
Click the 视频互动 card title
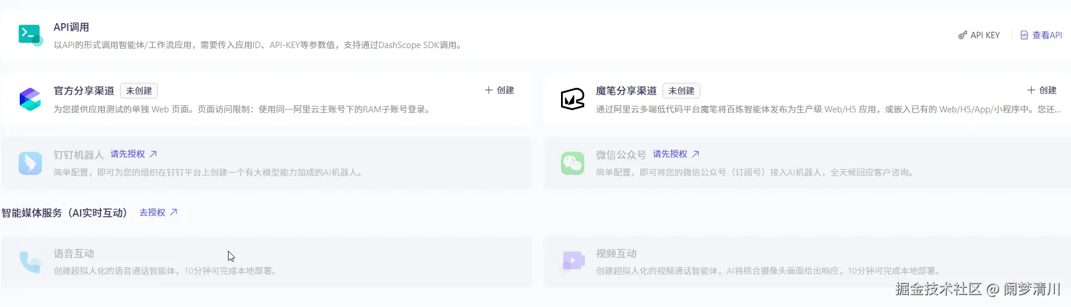click(616, 254)
